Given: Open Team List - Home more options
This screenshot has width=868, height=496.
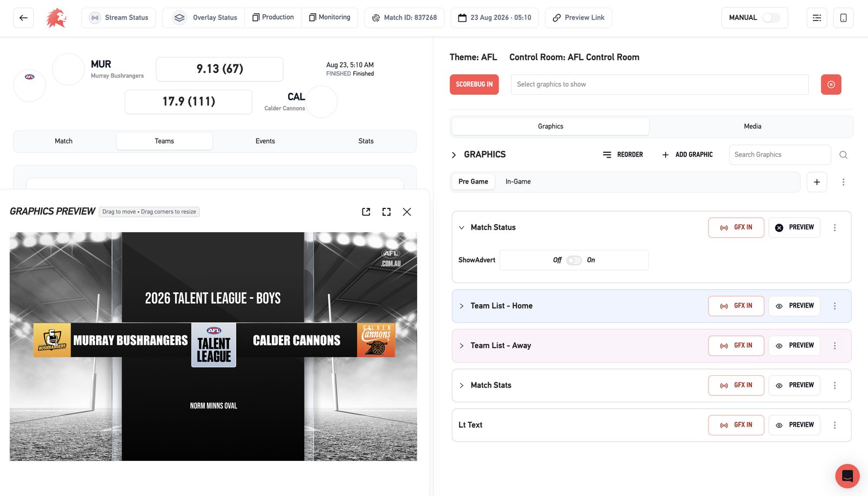Looking at the screenshot, I should pyautogui.click(x=835, y=306).
